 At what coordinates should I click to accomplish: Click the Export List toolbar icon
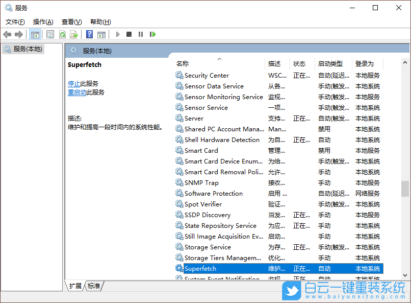click(74, 34)
